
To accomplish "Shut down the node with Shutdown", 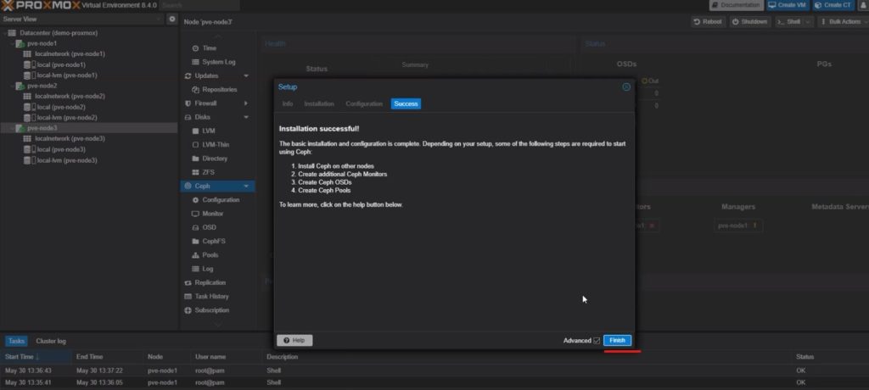I will 750,21.
